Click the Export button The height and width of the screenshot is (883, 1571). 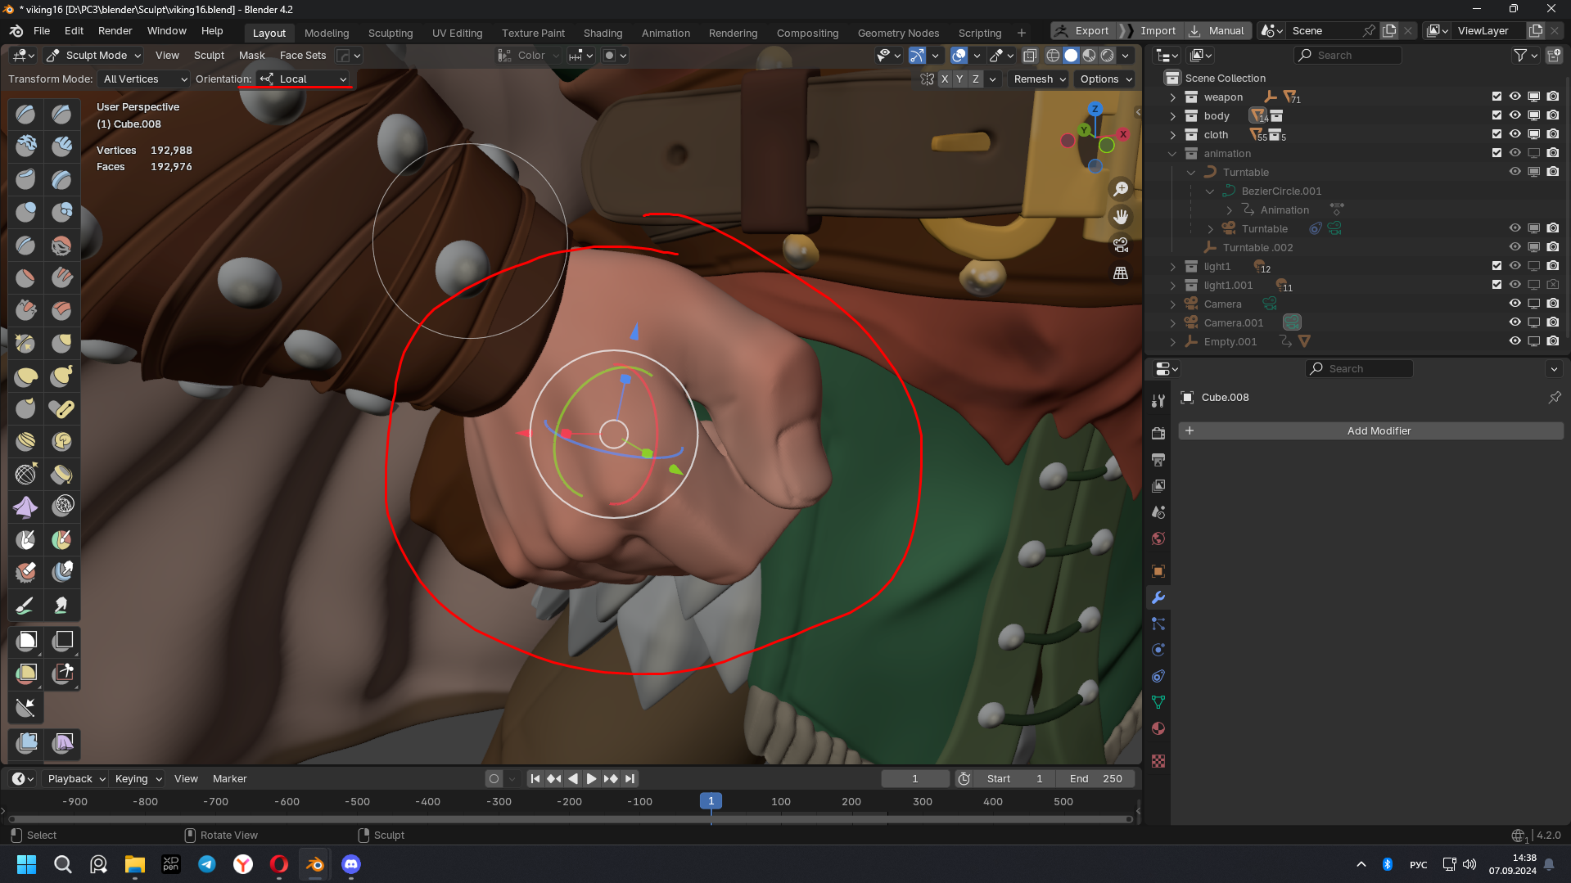pos(1082,31)
